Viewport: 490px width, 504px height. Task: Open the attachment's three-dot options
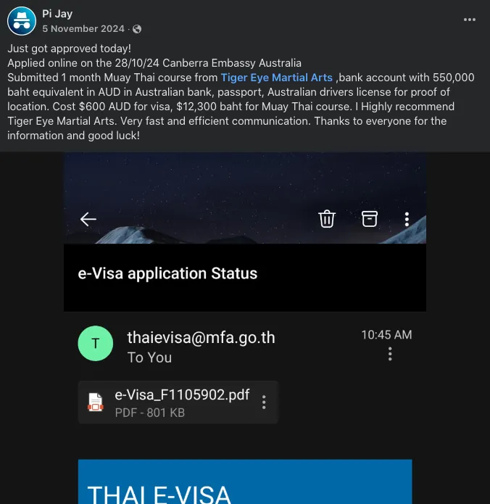pos(264,402)
